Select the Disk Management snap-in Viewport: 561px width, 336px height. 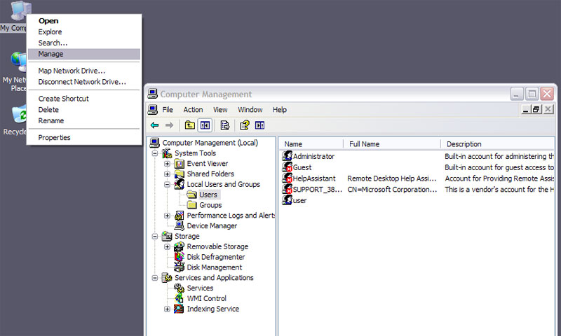pyautogui.click(x=214, y=267)
